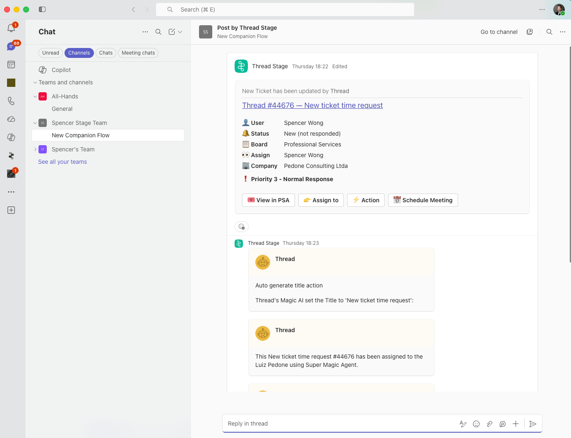Image resolution: width=571 pixels, height=438 pixels.
Task: Open Settings and more ellipsis at top
Action: [542, 10]
